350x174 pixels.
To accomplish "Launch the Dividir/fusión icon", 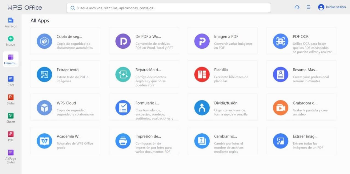I will pyautogui.click(x=202, y=108).
